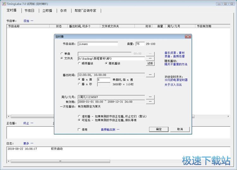Click the 有效期 date range field
Viewport: 237px width, 170px height.
click(x=111, y=102)
